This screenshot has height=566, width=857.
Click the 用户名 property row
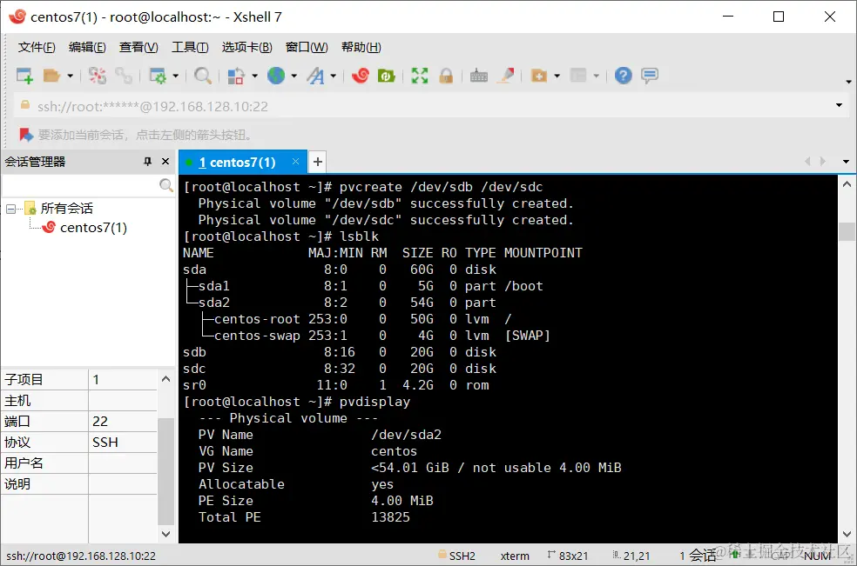click(x=79, y=463)
